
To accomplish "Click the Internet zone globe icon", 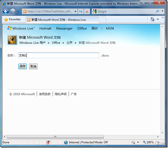I will [x=66, y=142].
